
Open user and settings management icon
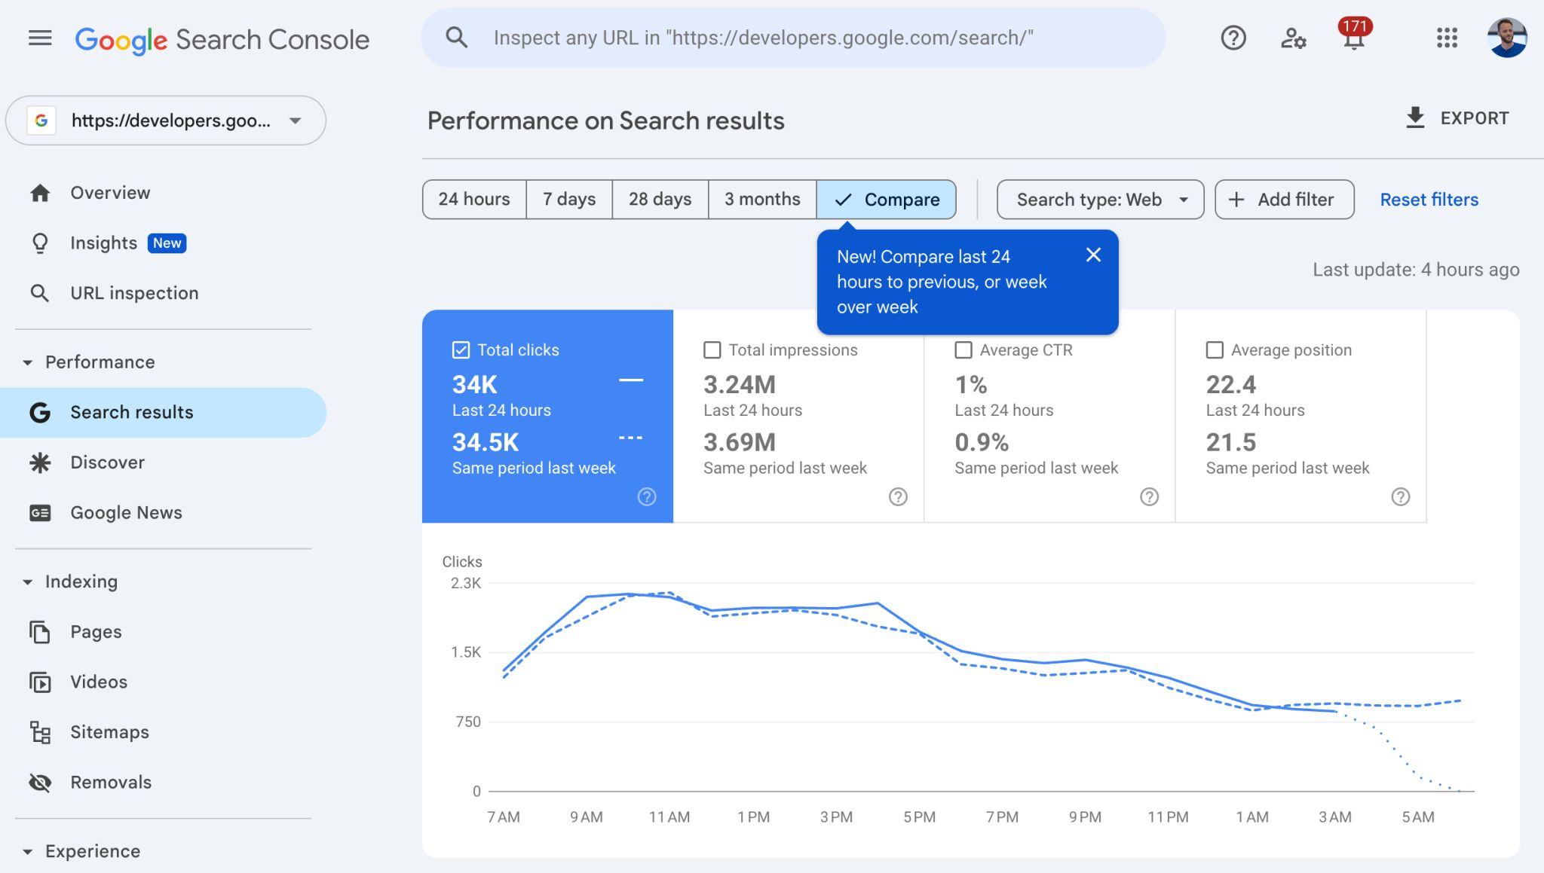pyautogui.click(x=1293, y=38)
